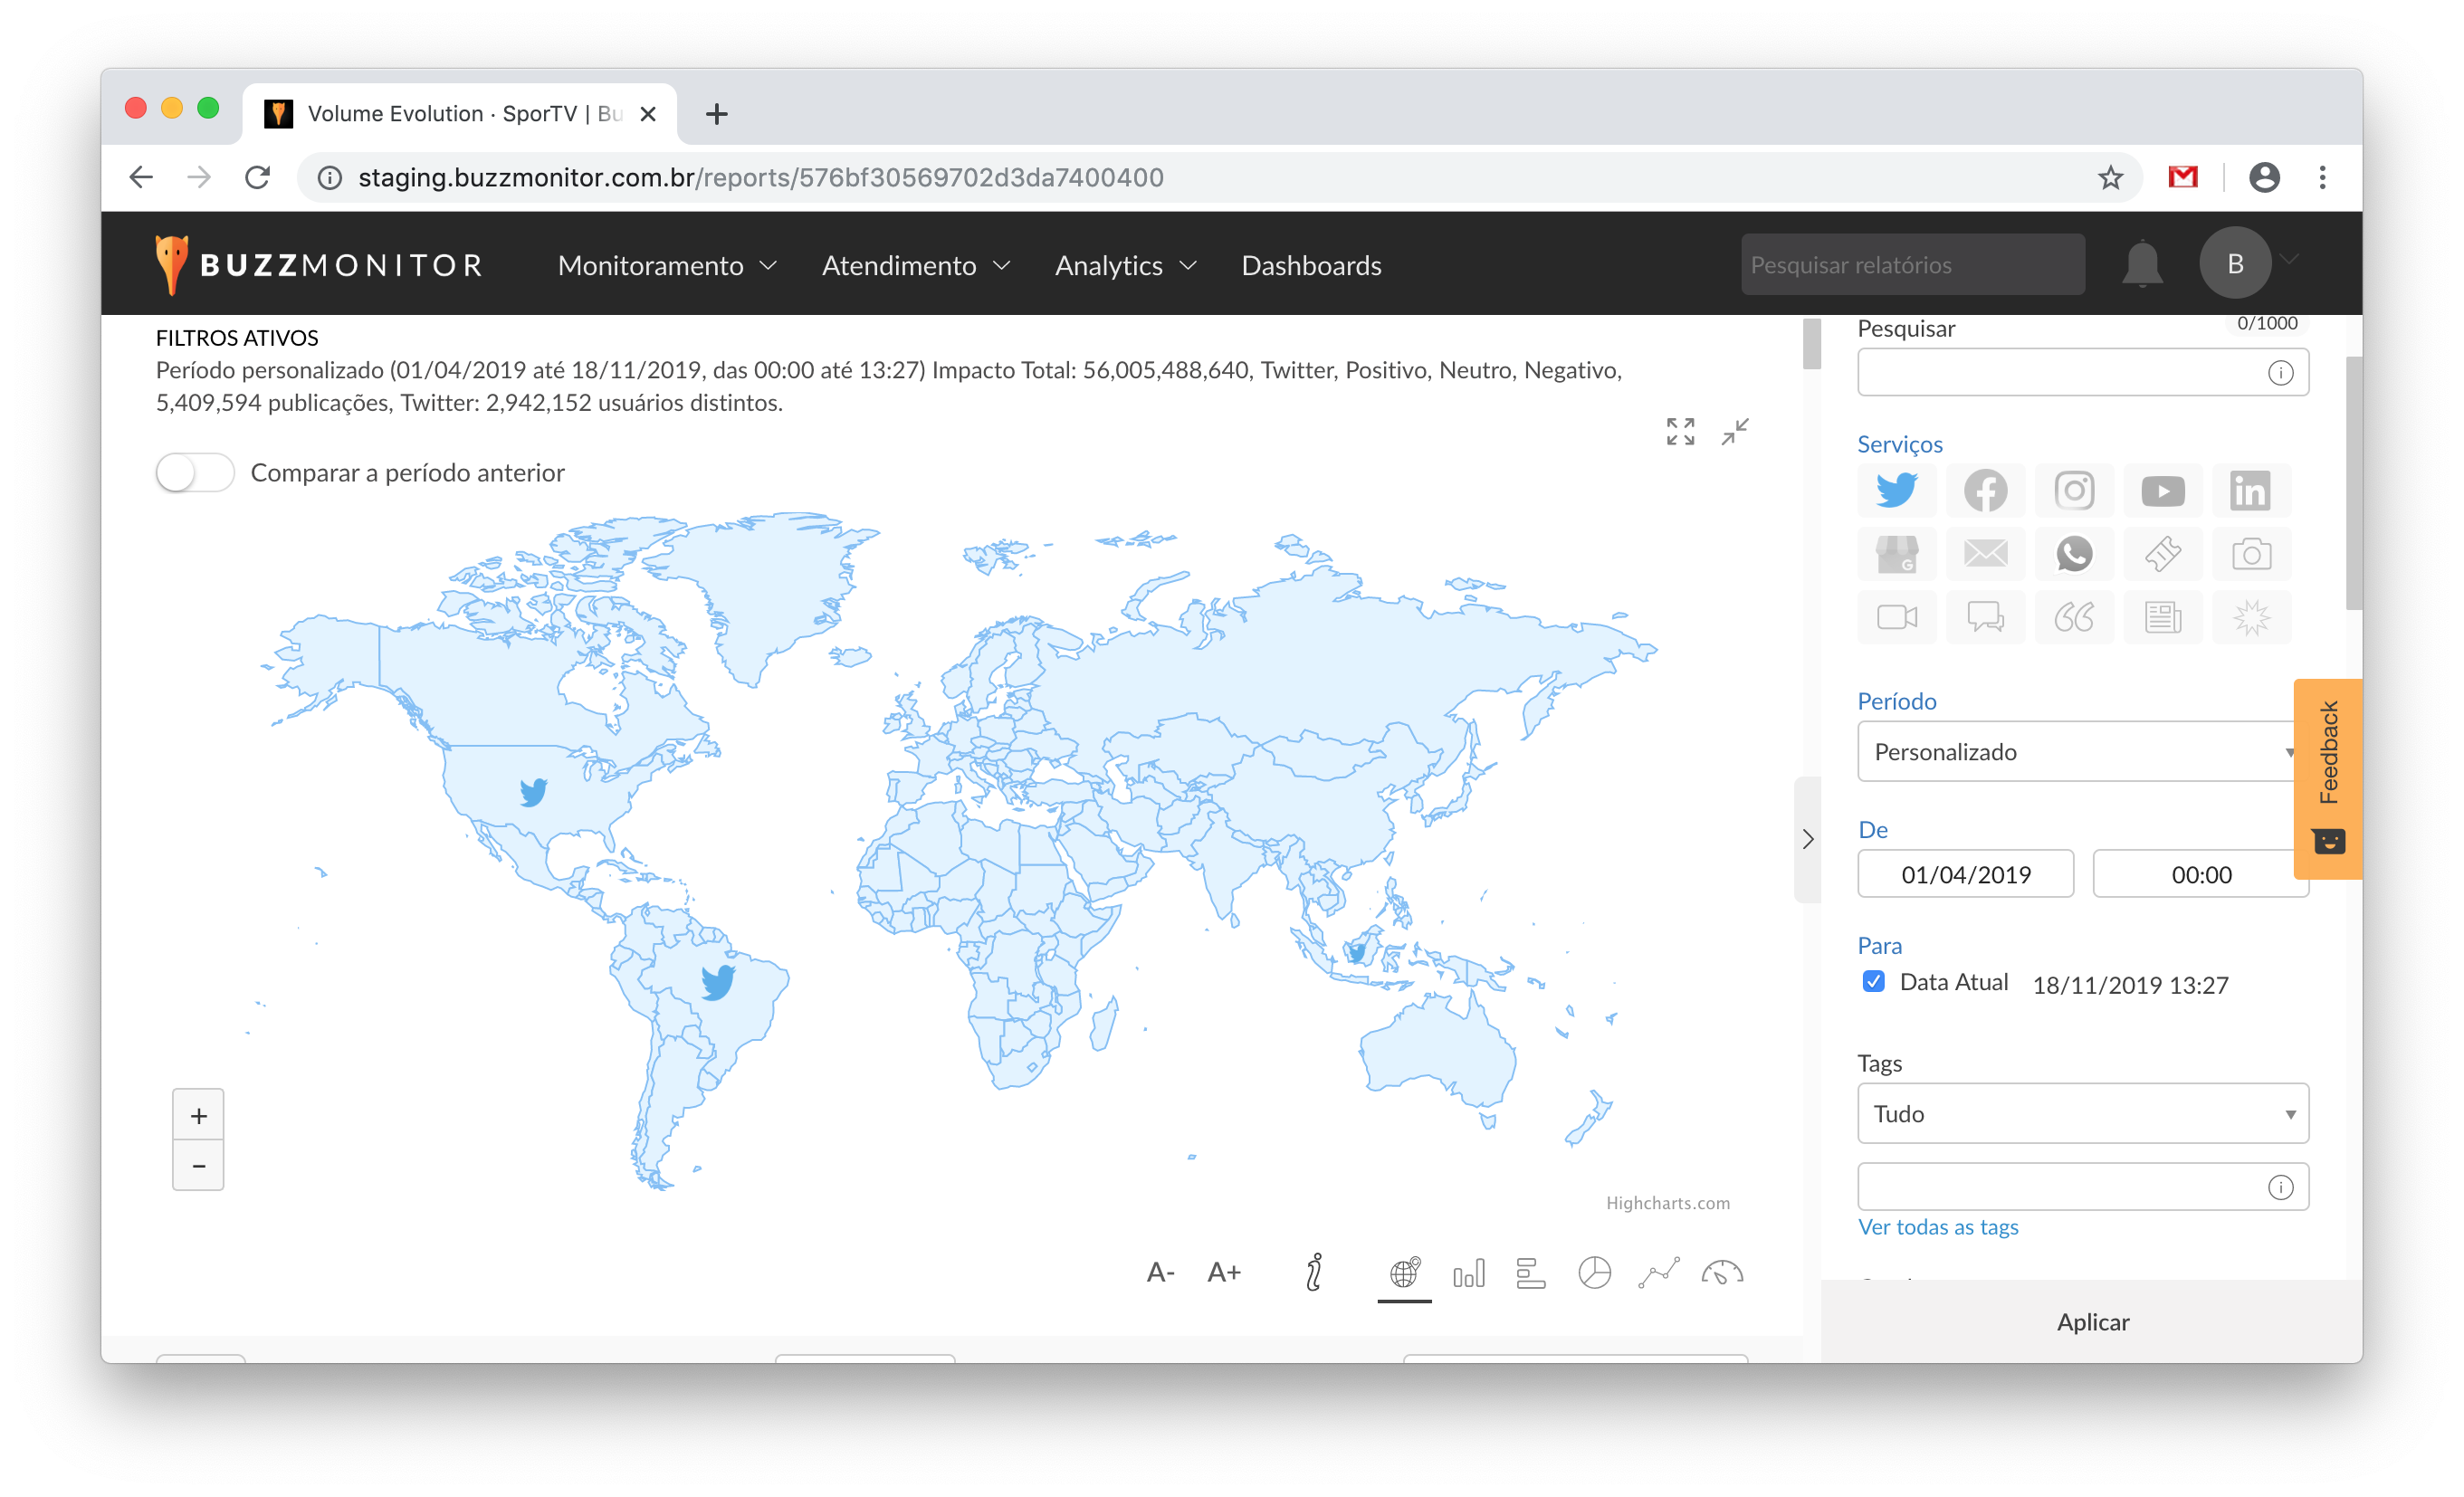This screenshot has width=2464, height=1497.
Task: Toggle Comparar a período anterior switch
Action: pos(195,472)
